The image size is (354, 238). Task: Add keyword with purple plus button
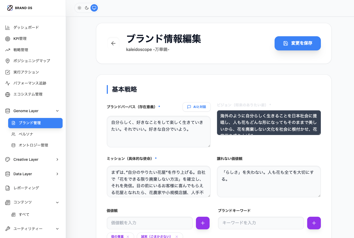[x=314, y=223]
